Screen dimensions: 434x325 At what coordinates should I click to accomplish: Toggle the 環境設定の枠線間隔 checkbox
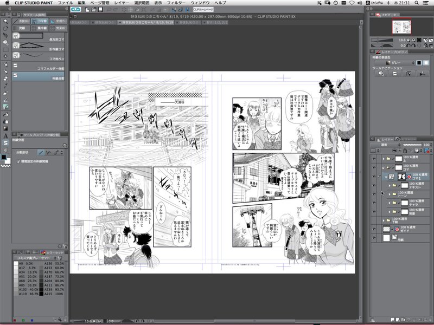click(18, 161)
